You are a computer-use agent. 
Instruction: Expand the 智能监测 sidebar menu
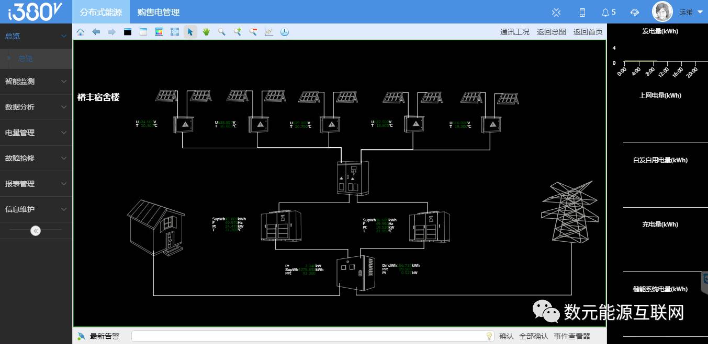coord(36,81)
